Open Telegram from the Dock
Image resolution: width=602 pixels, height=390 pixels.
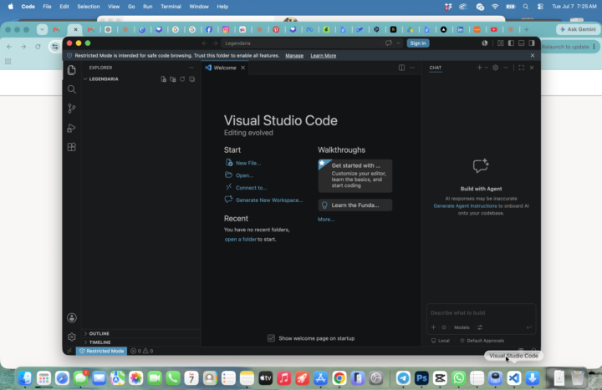(403, 378)
